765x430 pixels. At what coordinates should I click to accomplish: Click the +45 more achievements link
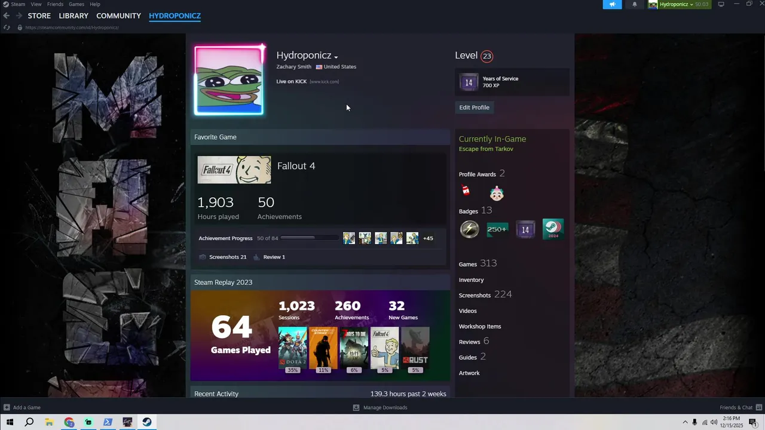pyautogui.click(x=428, y=238)
